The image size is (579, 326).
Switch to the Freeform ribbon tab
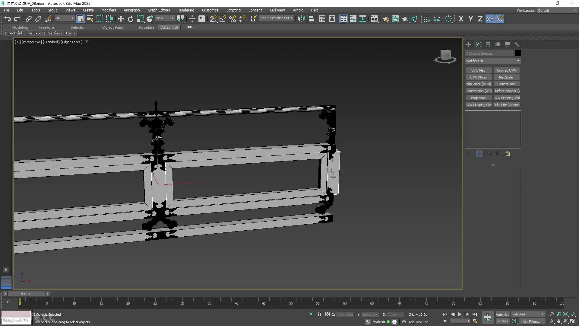47,27
